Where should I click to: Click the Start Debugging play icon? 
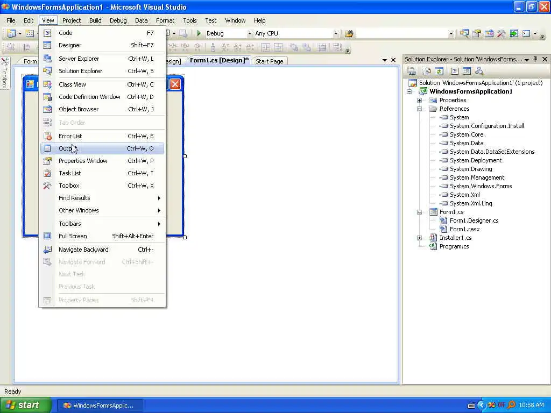point(199,33)
